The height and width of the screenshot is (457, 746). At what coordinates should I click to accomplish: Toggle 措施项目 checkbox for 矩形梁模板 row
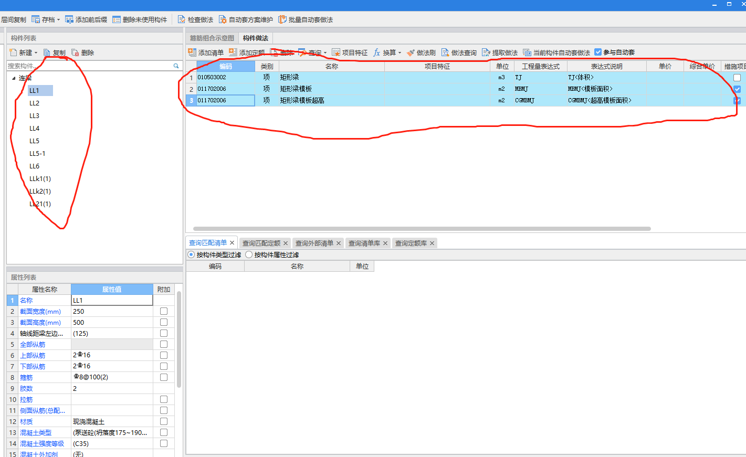click(x=737, y=89)
